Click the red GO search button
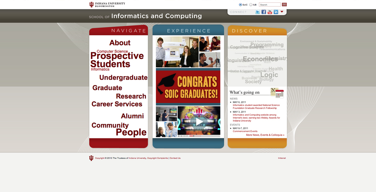The image size is (376, 192). point(284,4)
